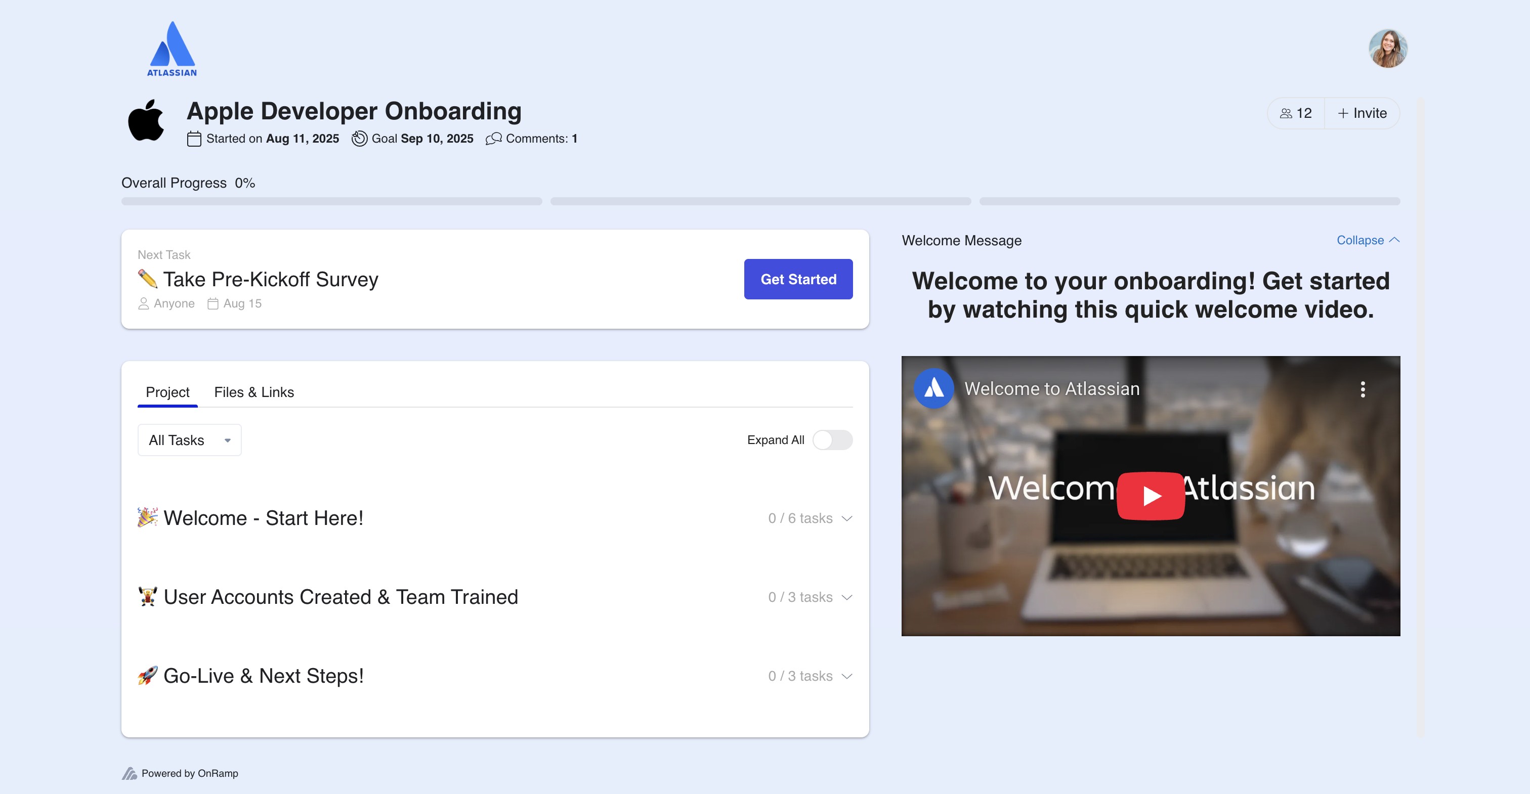This screenshot has height=794, width=1530.
Task: Click the middle overall progress bar segment
Action: tap(760, 201)
